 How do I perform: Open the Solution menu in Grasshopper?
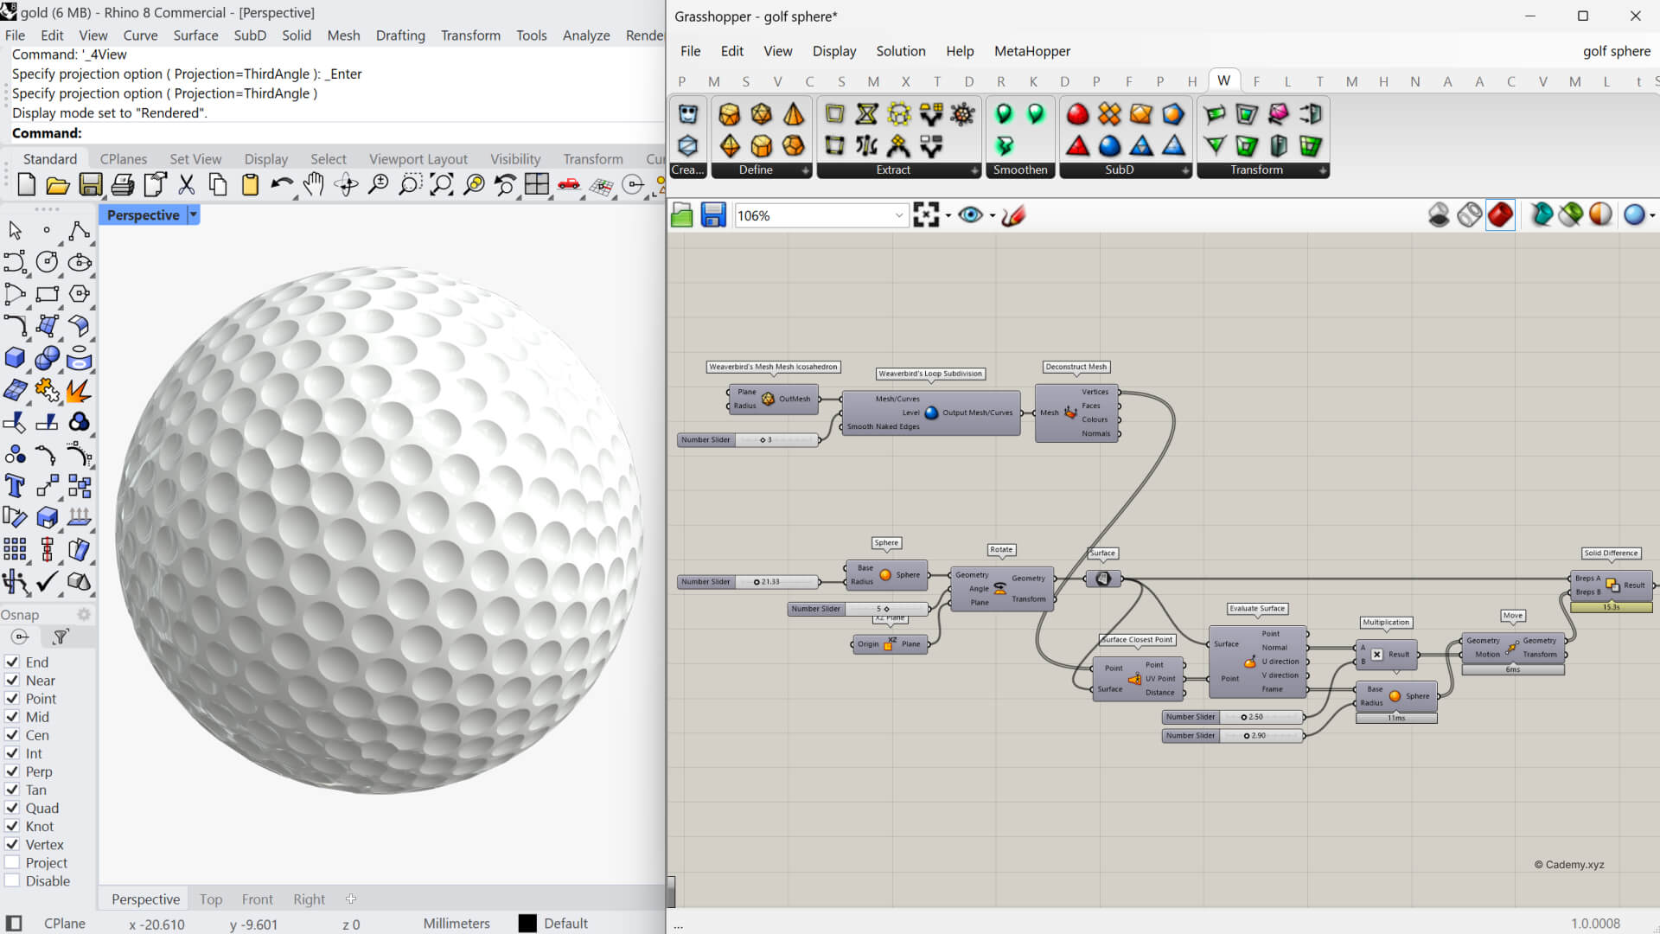pyautogui.click(x=900, y=51)
